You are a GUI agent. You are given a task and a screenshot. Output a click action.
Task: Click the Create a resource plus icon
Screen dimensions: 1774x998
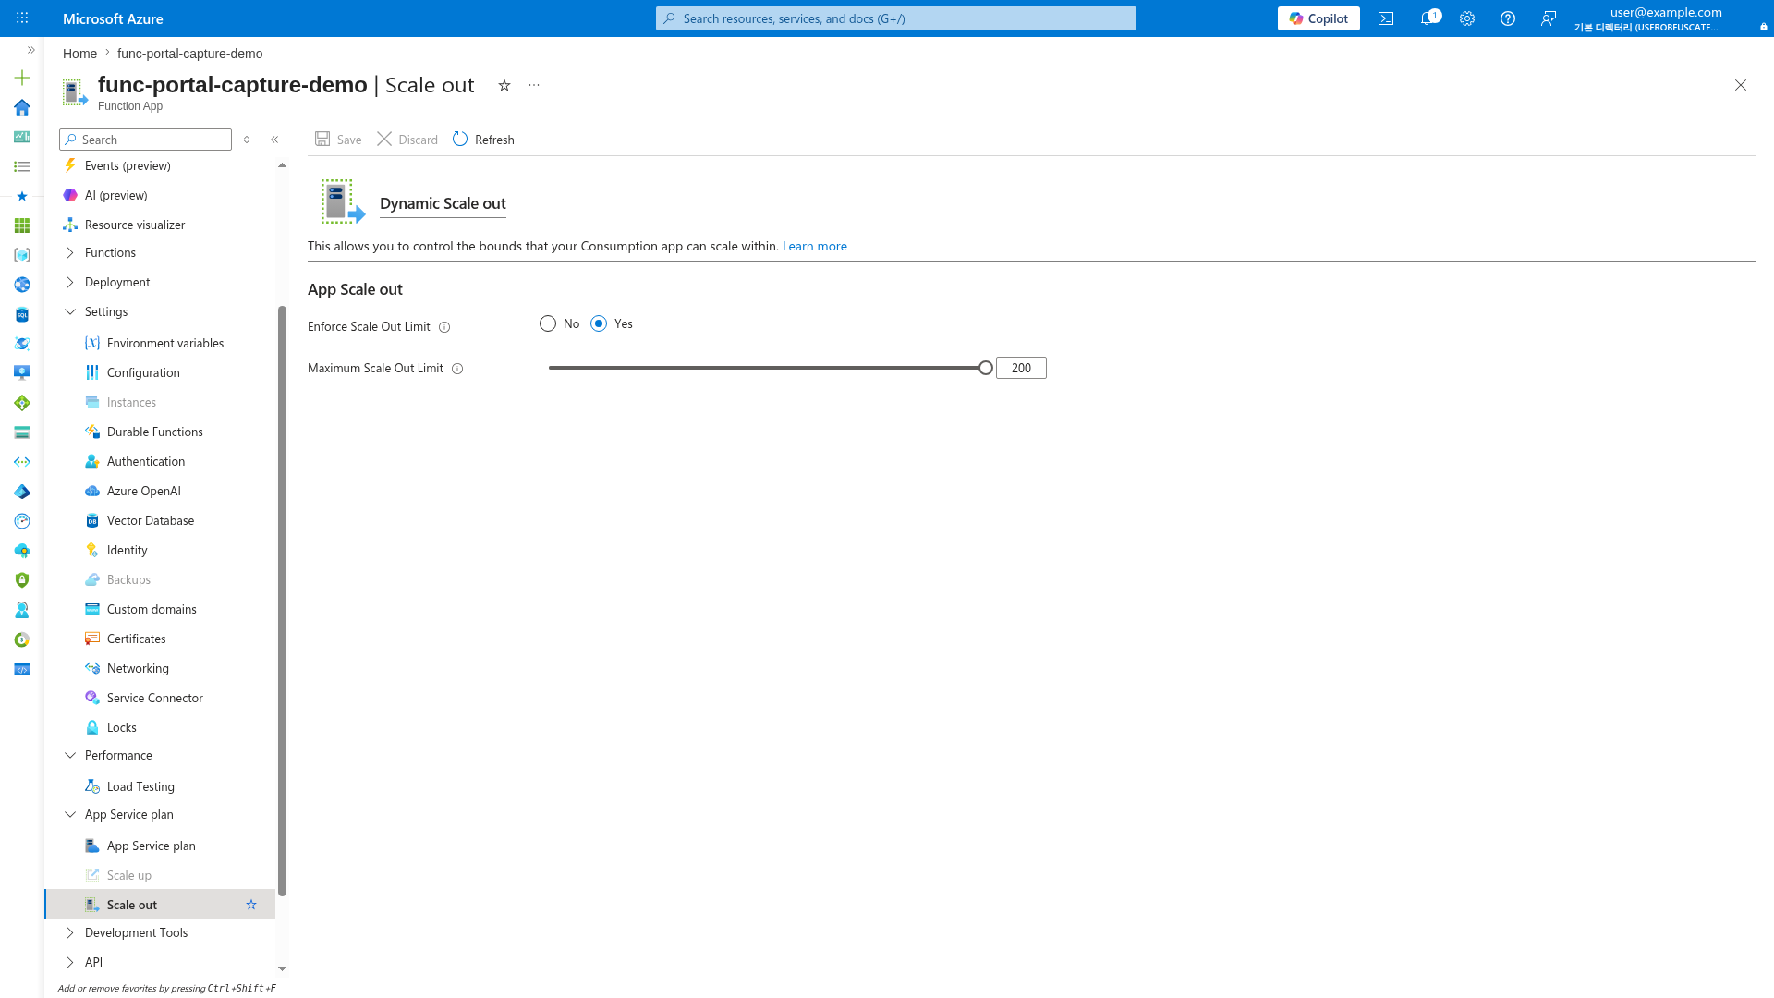pyautogui.click(x=22, y=78)
